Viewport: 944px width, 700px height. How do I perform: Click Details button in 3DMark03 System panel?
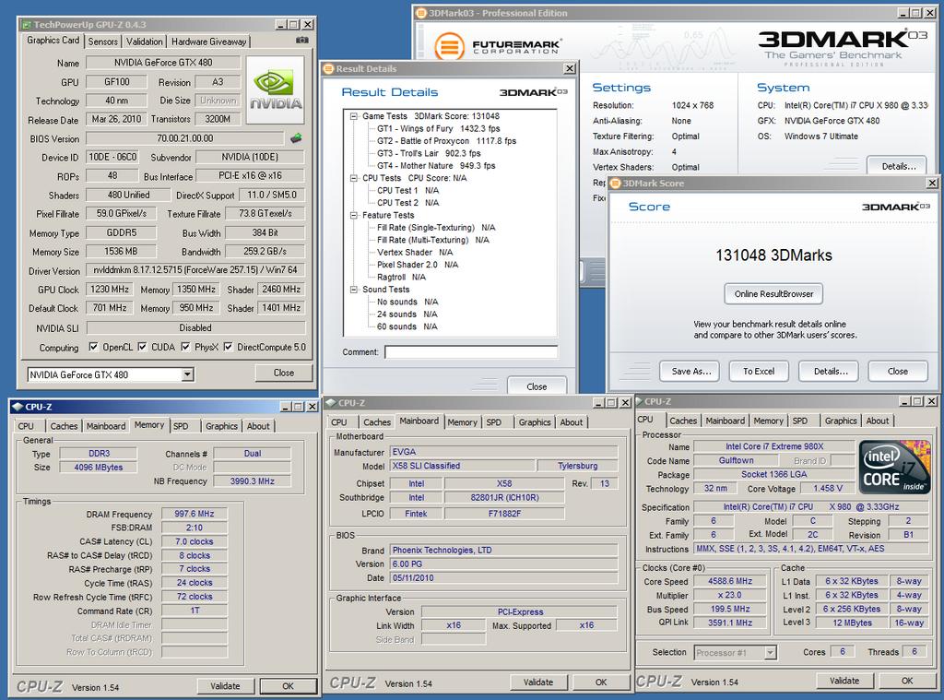point(898,166)
